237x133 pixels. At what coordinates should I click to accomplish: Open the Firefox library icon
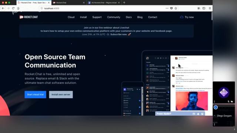(x=199, y=8)
